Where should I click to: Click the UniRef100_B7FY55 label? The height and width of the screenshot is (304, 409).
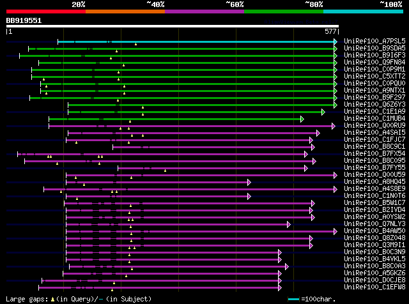tap(374, 167)
